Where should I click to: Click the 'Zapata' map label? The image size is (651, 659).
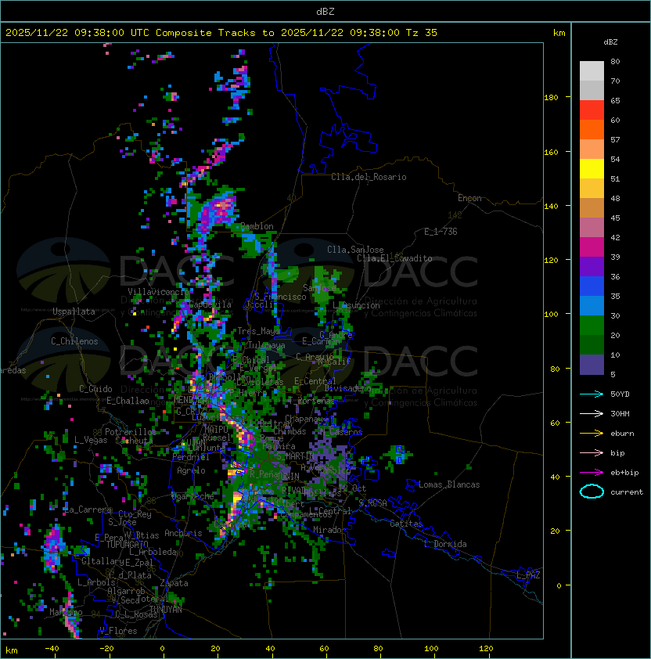[174, 583]
